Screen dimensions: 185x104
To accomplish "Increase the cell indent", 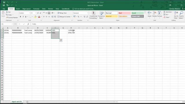I will (x=55, y=17).
